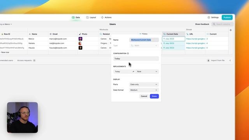Open the Type Math dropdown
The image size is (249, 140).
pyautogui.click(x=144, y=45)
